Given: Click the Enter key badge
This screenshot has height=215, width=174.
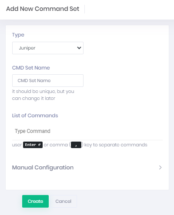Looking at the screenshot, I should [x=33, y=145].
